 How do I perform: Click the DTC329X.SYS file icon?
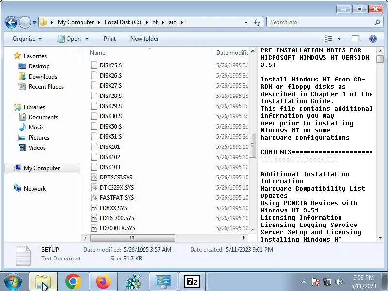coord(94,187)
